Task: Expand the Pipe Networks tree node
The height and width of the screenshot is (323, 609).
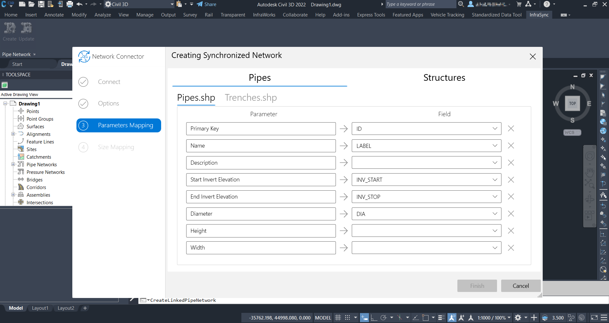Action: click(x=13, y=164)
